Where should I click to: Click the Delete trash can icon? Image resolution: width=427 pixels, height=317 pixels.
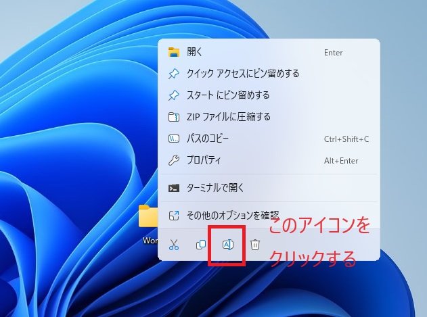(x=255, y=245)
